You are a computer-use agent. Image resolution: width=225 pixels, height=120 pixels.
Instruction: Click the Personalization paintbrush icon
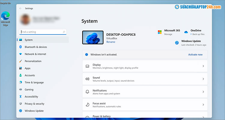[20, 61]
